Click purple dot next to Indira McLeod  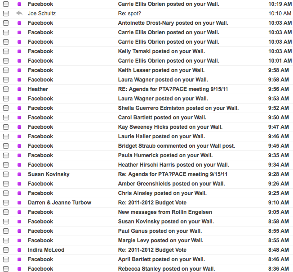pos(19,250)
